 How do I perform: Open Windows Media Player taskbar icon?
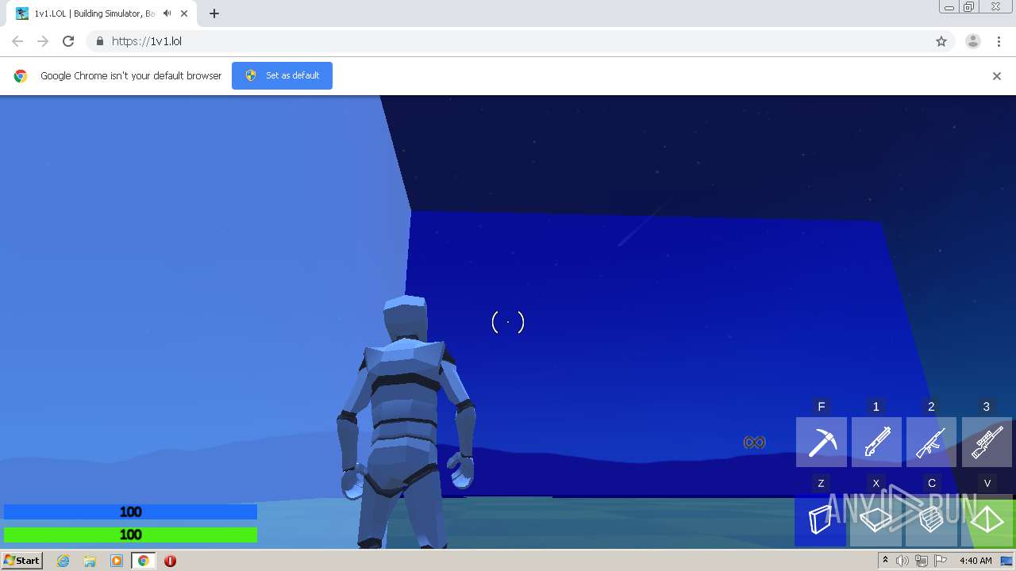point(117,561)
